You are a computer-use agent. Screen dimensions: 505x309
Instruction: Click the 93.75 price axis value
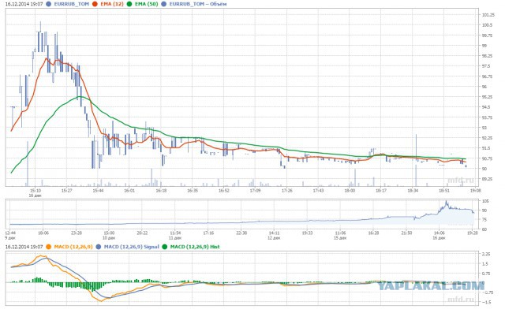click(488, 117)
